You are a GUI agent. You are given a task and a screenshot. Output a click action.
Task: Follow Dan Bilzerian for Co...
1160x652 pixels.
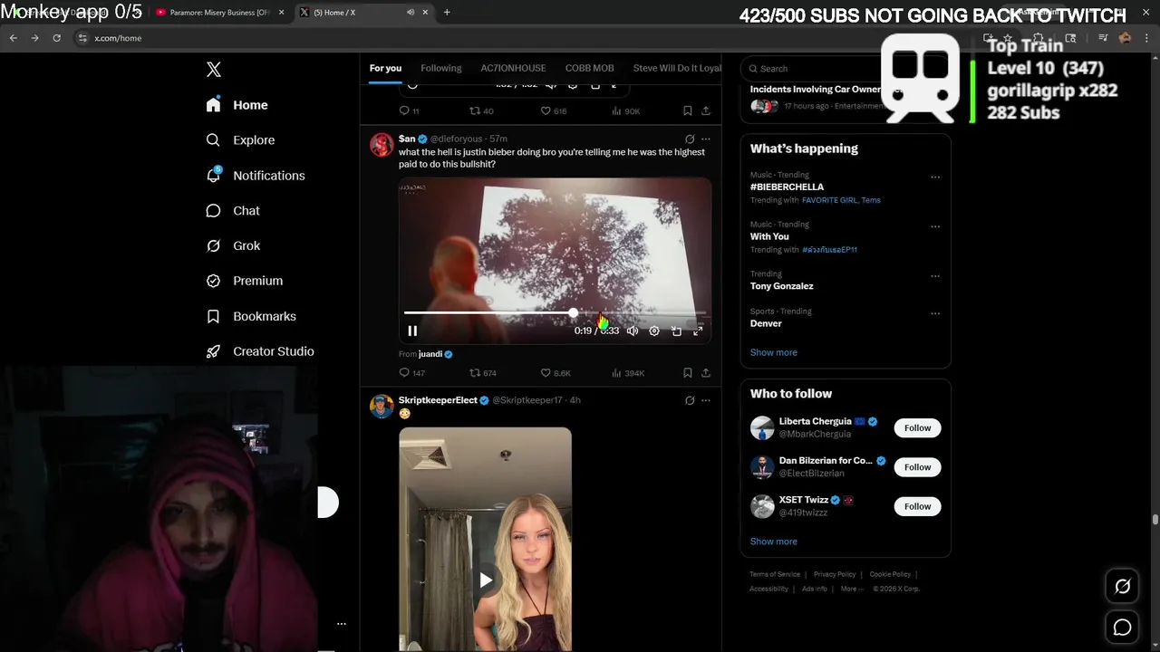(x=917, y=467)
